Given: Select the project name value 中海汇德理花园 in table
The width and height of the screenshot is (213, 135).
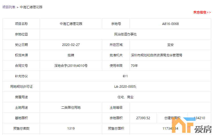Looking at the screenshot, I should (x=71, y=24).
